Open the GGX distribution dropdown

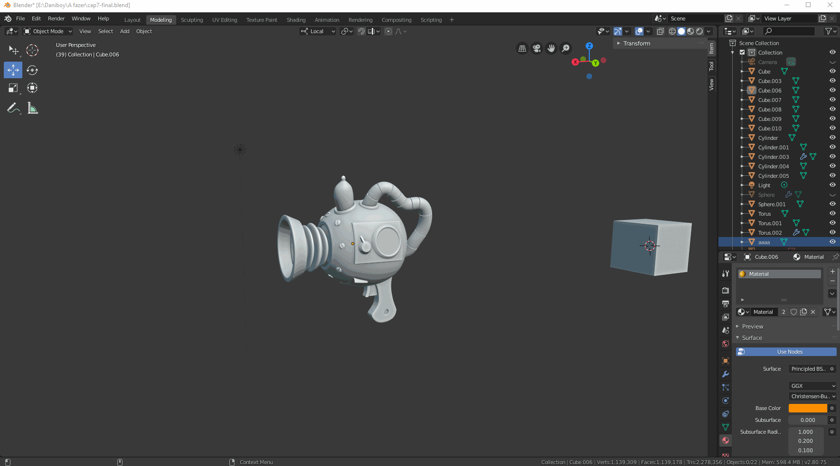pyautogui.click(x=812, y=386)
